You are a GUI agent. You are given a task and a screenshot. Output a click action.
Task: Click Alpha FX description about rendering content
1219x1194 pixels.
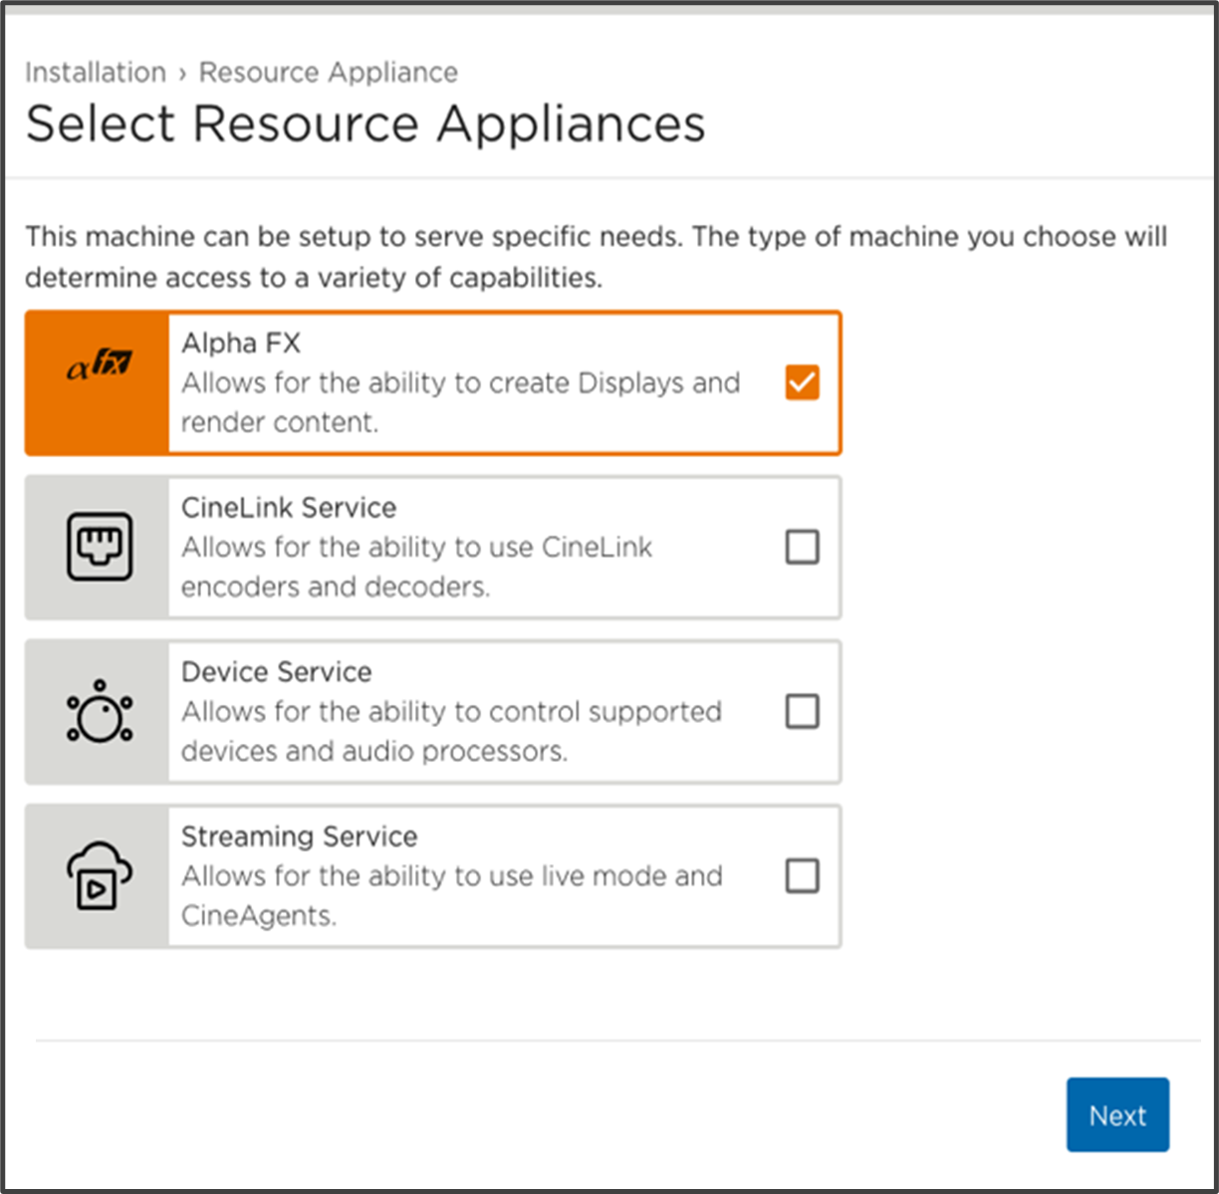[x=460, y=402]
